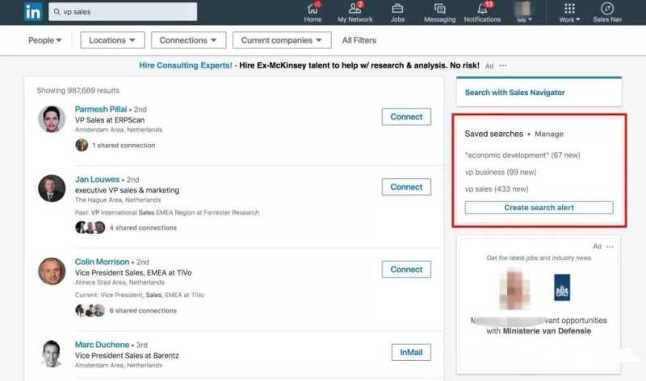The image size is (646, 381).
Task: View Colin Morrison's 6 shared connections
Action: point(143,311)
